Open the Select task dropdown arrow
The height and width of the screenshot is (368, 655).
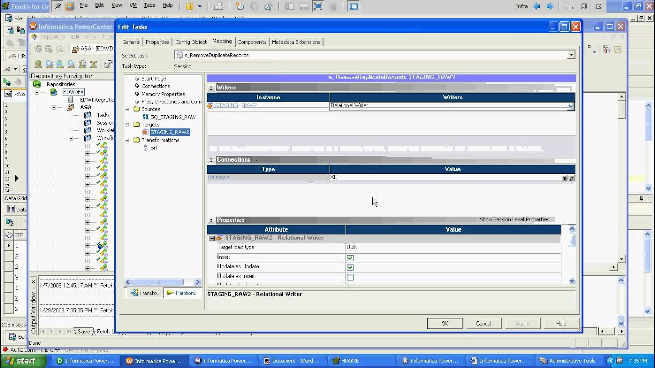[571, 55]
